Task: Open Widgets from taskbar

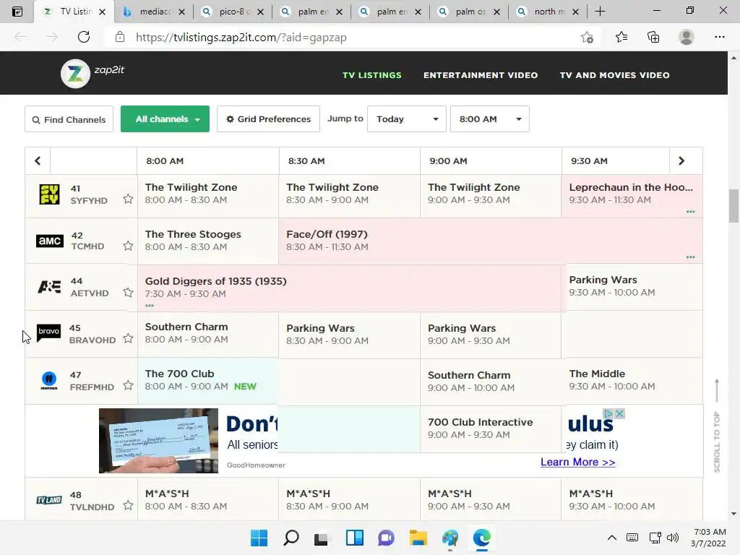Action: (x=354, y=538)
